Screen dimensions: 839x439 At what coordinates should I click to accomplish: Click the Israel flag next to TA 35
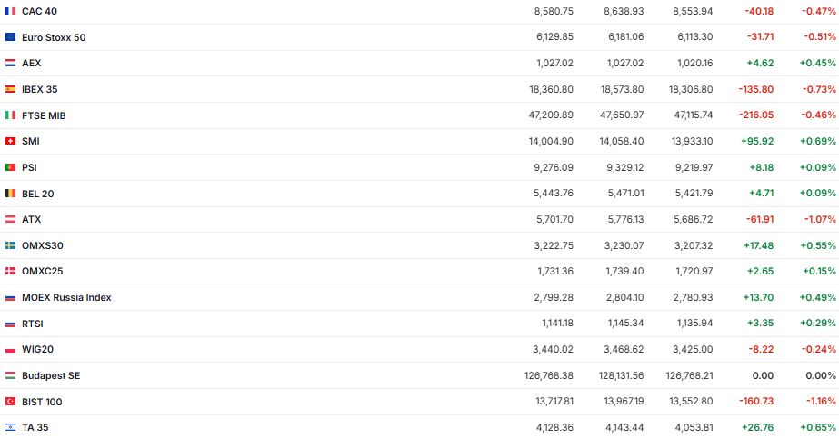point(10,427)
